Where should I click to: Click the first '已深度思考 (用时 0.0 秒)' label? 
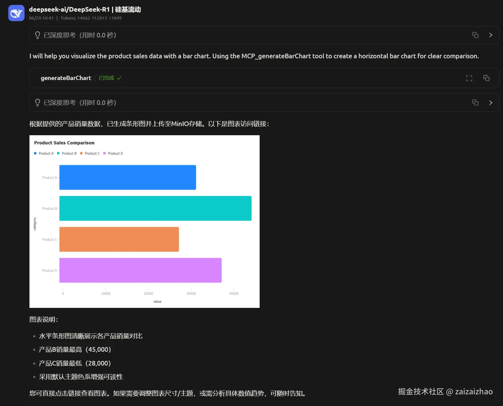[x=80, y=35]
